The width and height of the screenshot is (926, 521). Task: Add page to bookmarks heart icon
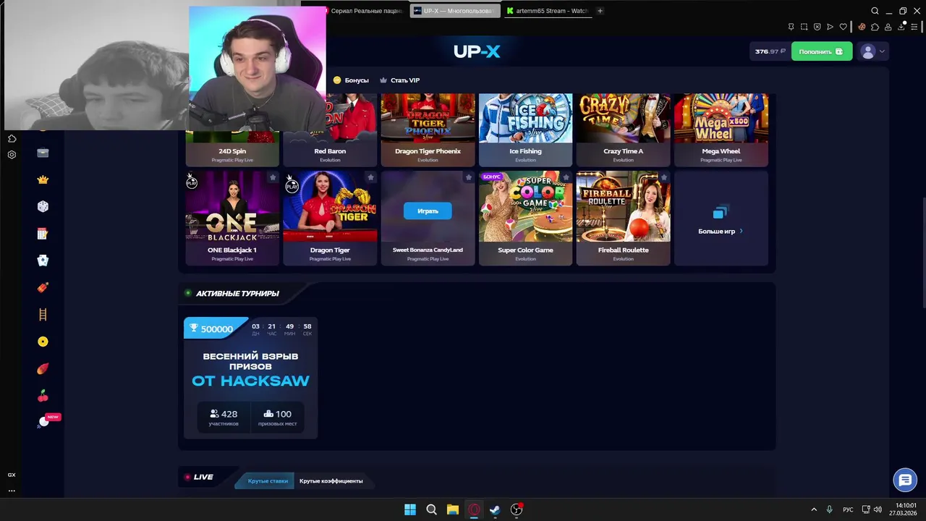pyautogui.click(x=843, y=27)
